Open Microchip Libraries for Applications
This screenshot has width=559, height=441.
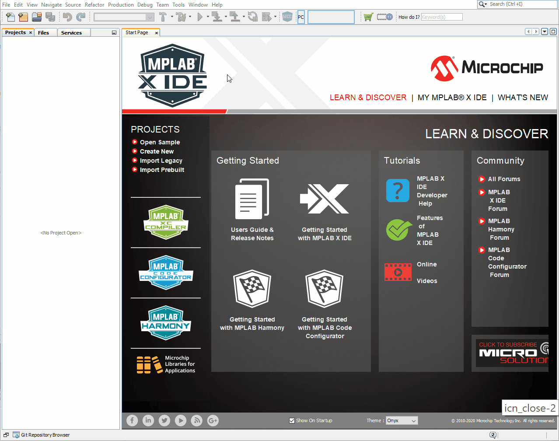point(166,364)
